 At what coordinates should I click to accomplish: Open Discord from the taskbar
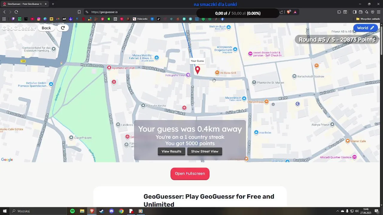pos(111,211)
